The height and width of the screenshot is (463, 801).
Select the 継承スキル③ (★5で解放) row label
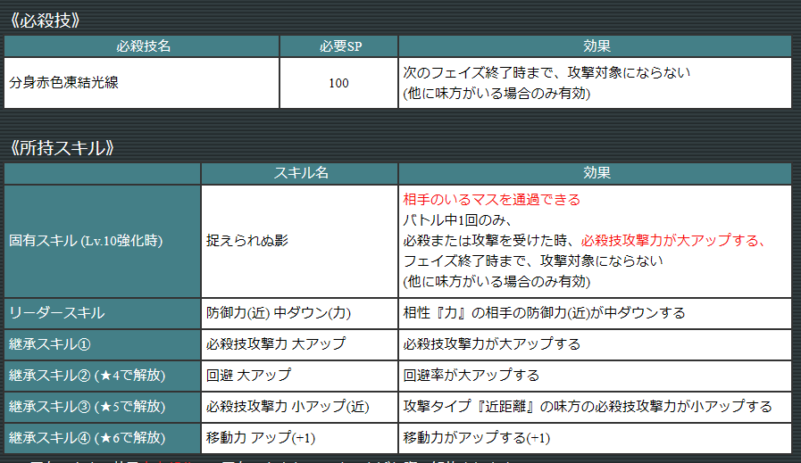(103, 407)
